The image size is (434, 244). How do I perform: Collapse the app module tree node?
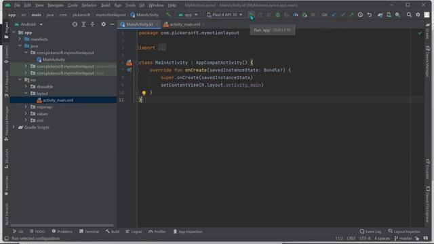click(14, 33)
